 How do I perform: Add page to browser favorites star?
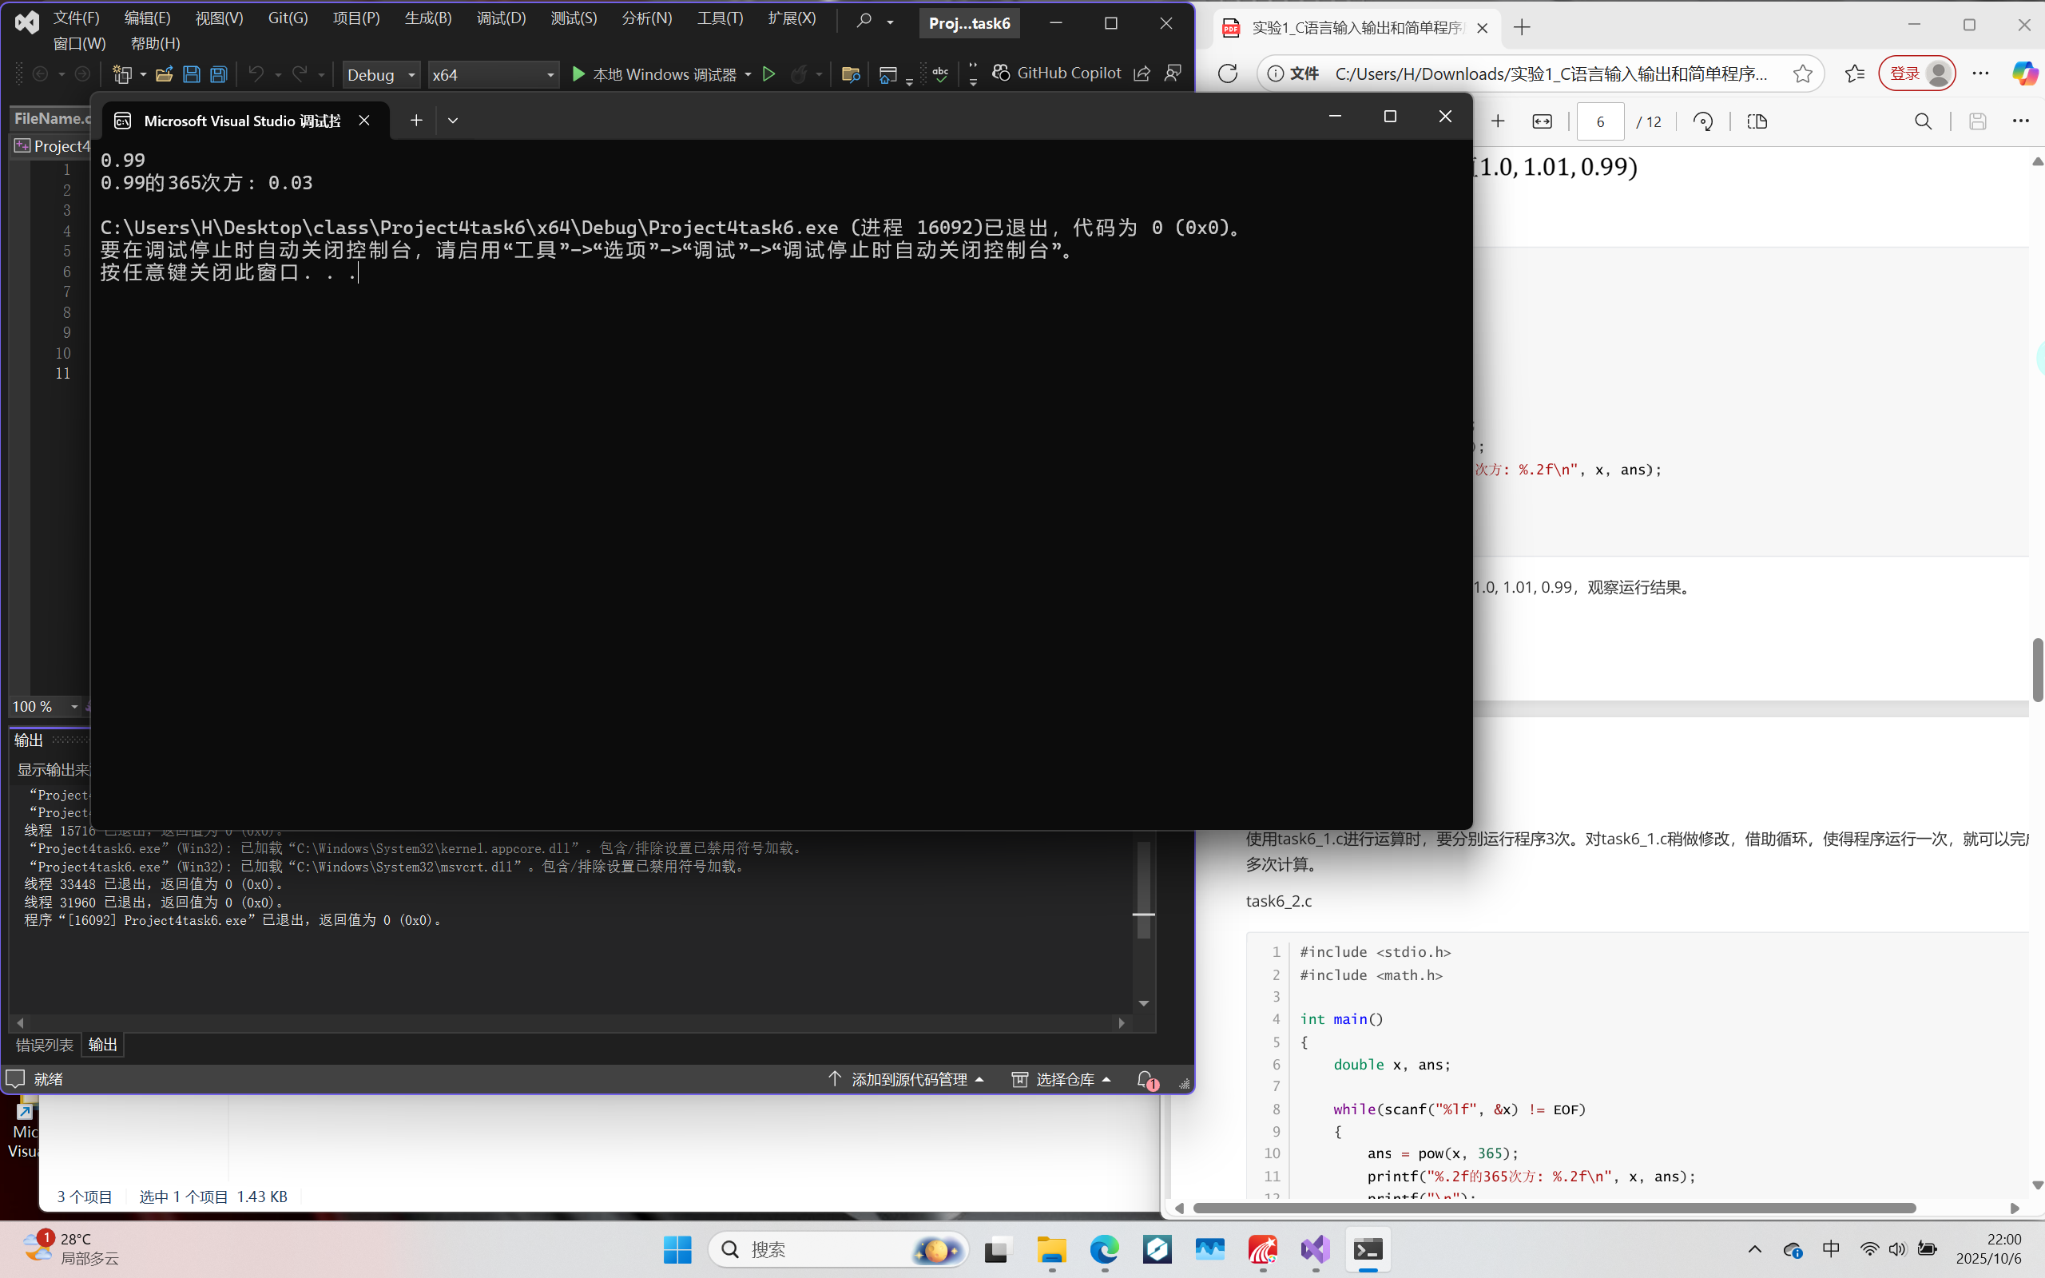point(1802,73)
